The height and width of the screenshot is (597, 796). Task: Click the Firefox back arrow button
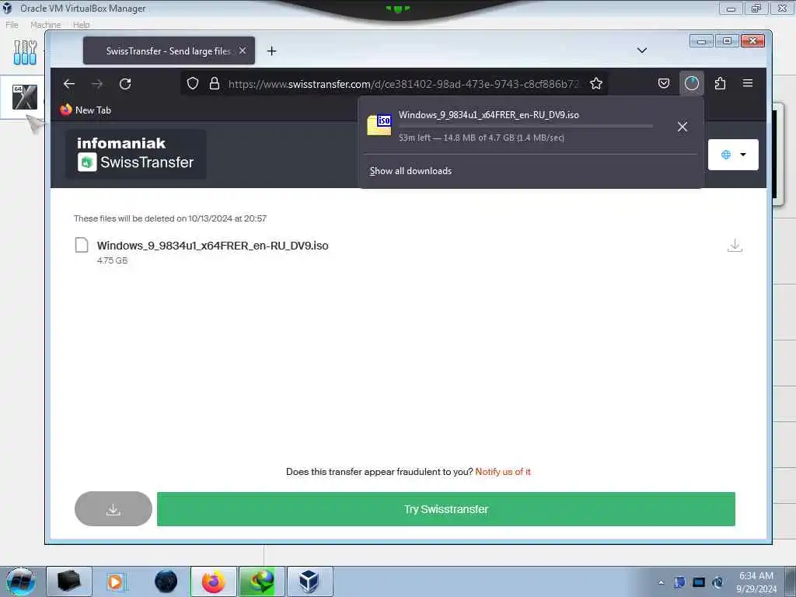69,84
